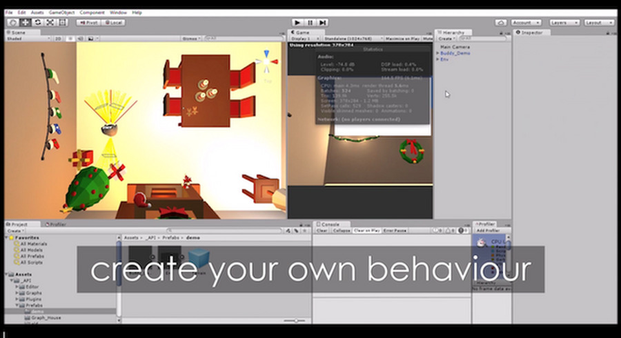Click the Step frame button
This screenshot has width=621, height=338.
(324, 23)
